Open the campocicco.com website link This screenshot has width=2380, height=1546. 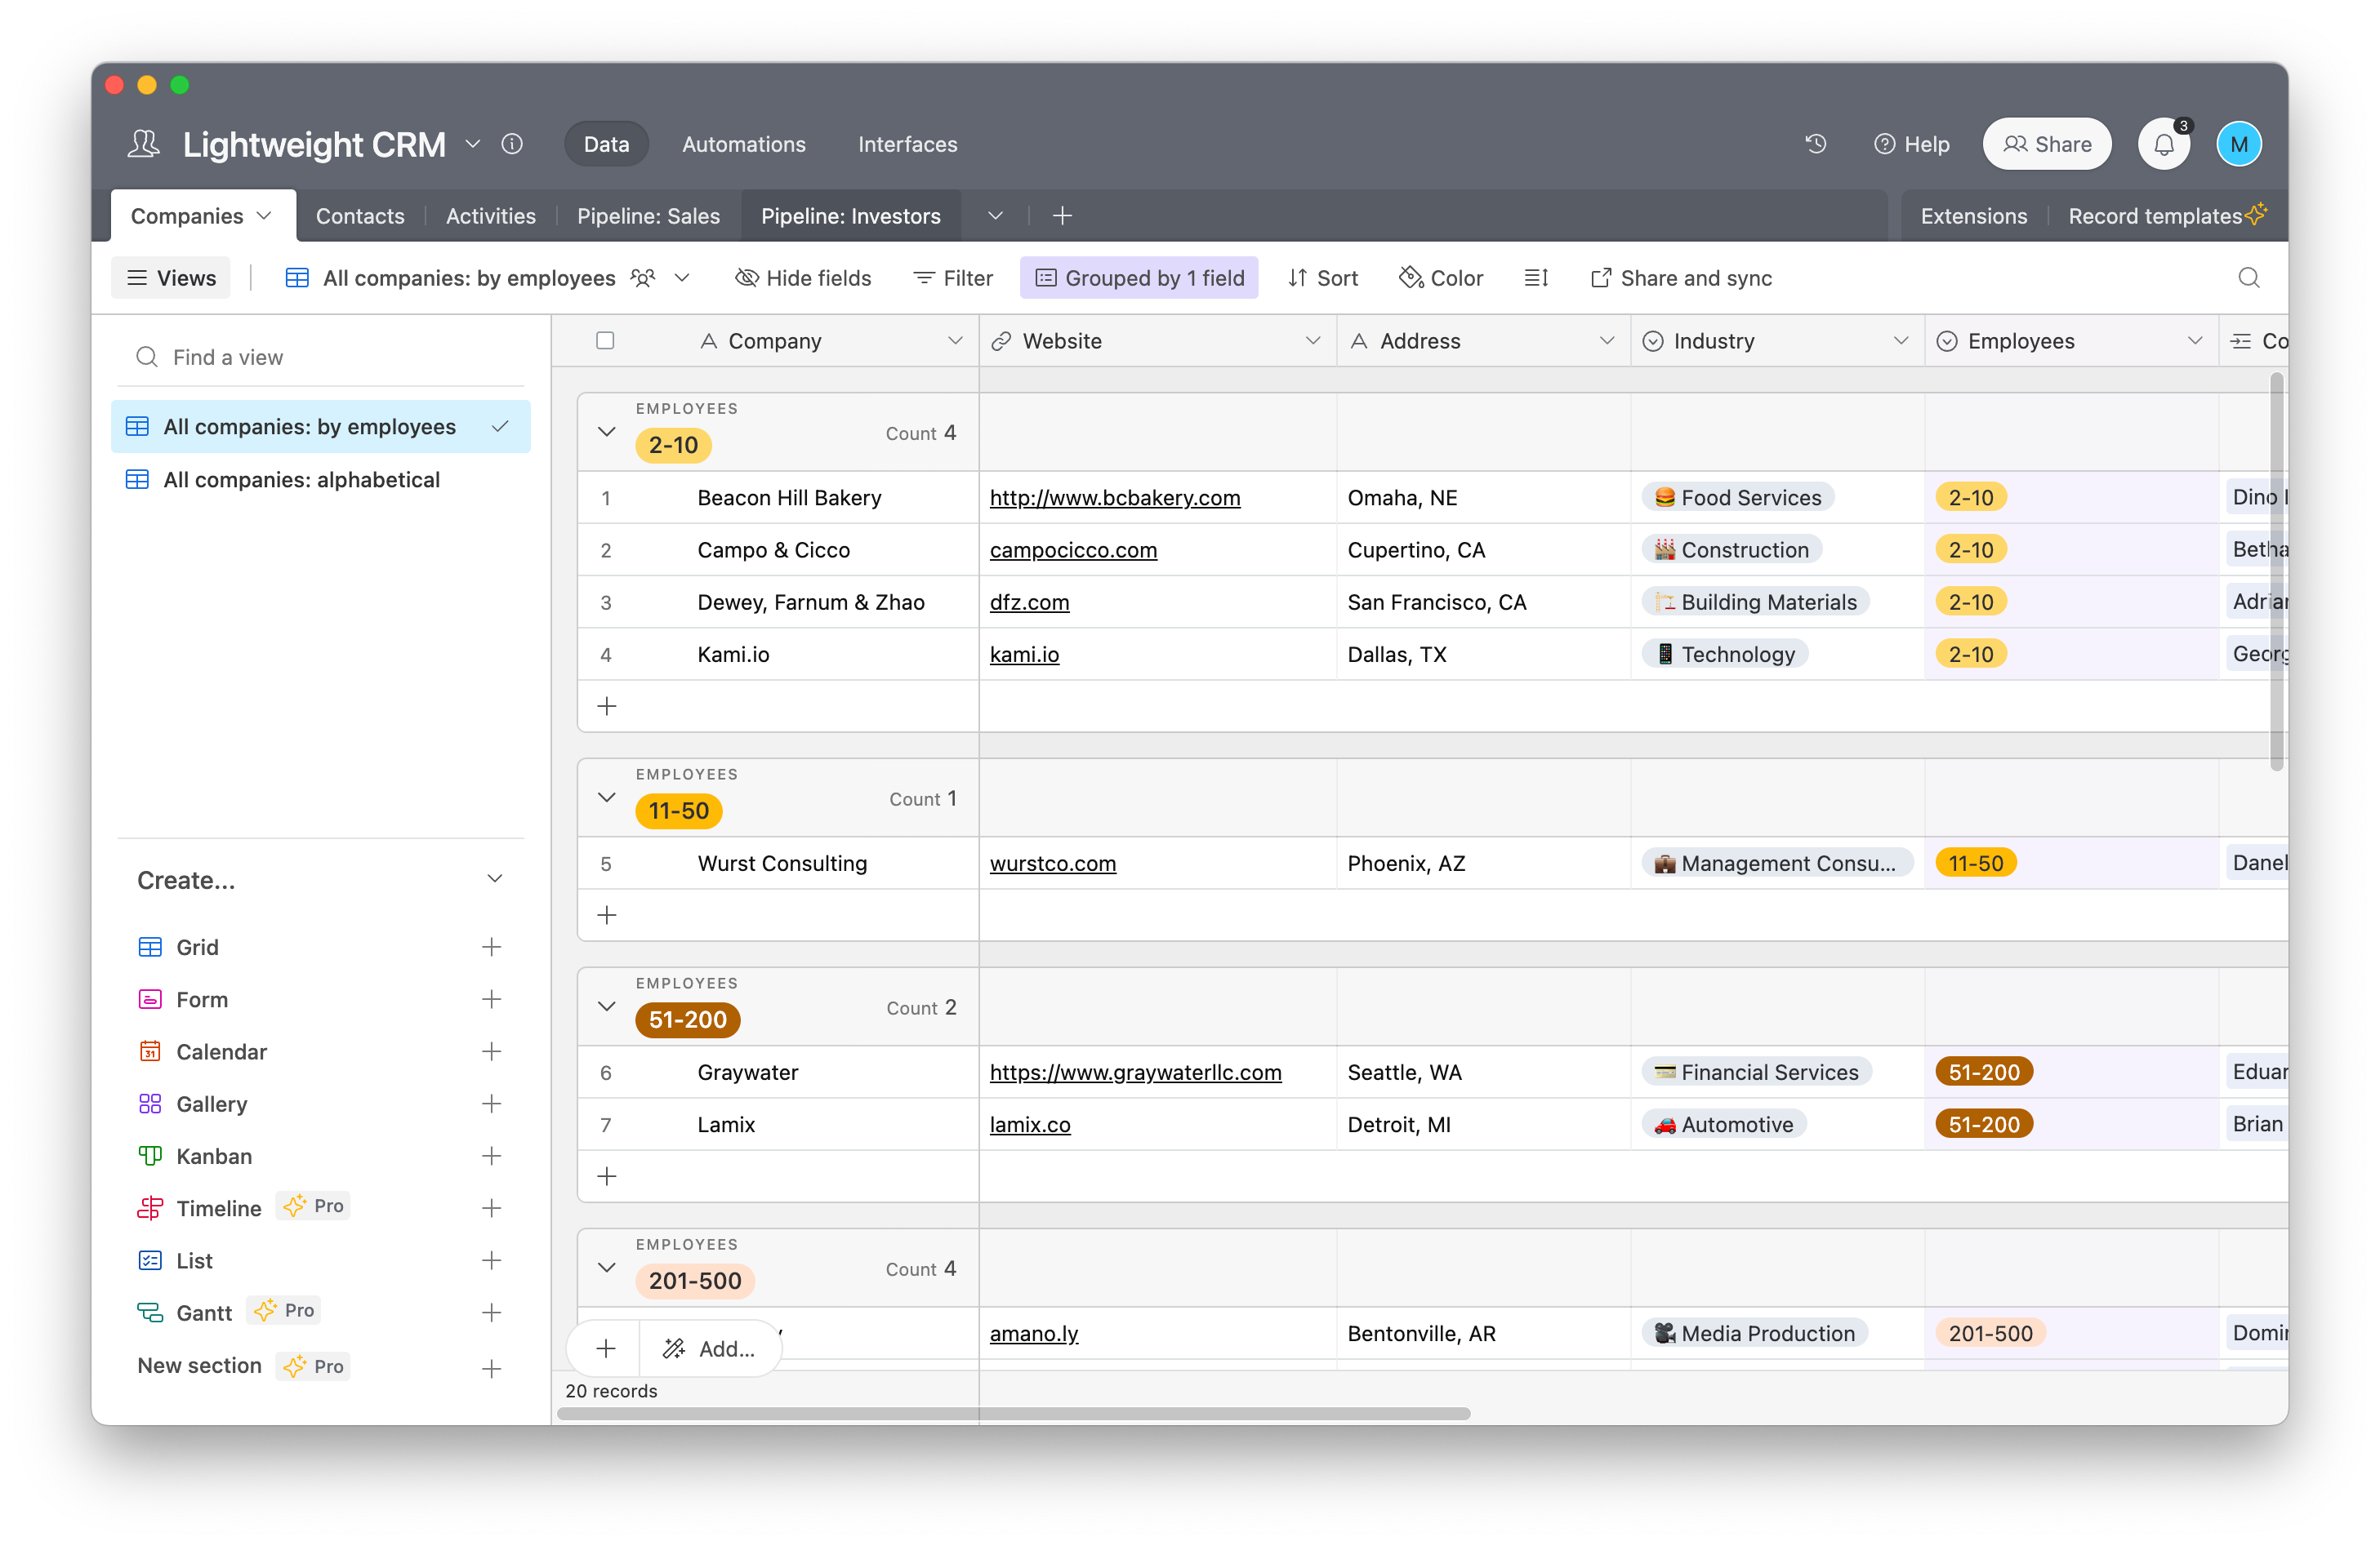coord(1073,549)
